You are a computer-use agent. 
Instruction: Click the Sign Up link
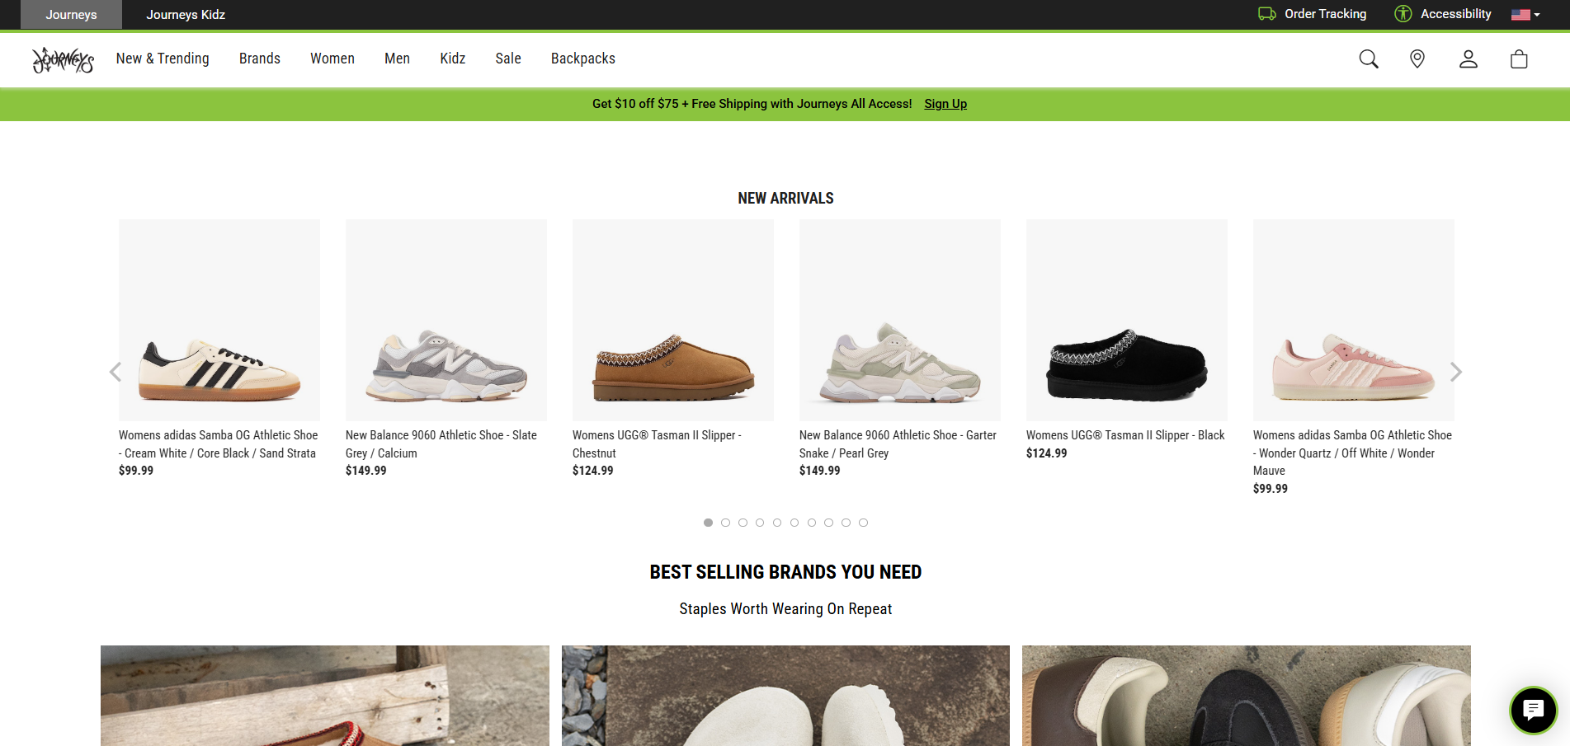(x=945, y=104)
